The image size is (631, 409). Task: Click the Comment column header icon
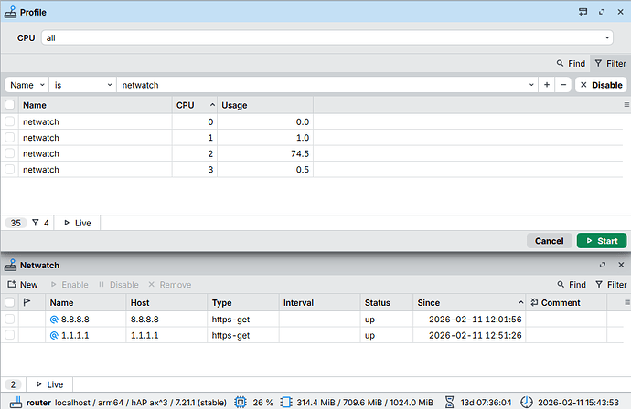534,302
